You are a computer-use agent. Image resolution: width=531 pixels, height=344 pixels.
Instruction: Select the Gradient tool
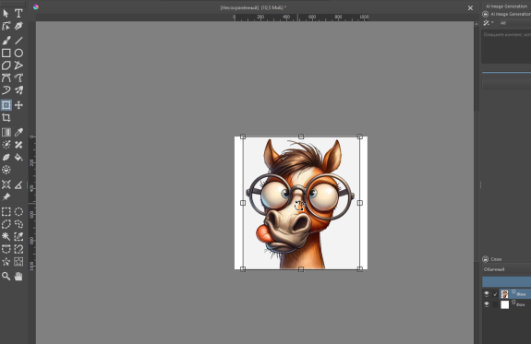click(6, 132)
